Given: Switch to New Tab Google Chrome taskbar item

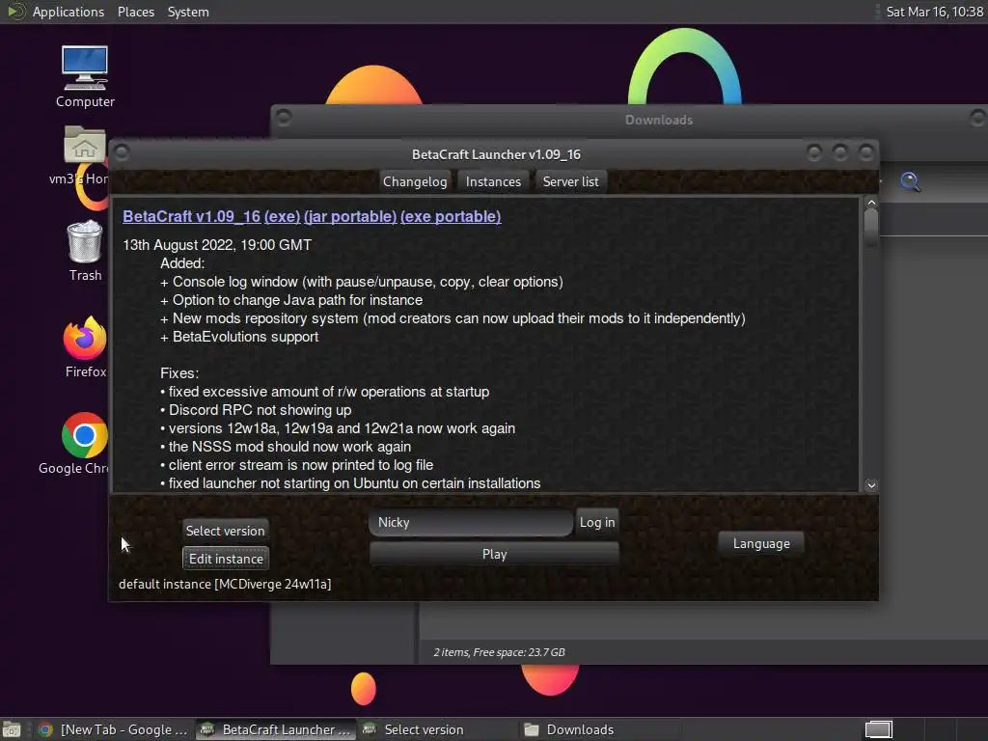Looking at the screenshot, I should [x=114, y=729].
